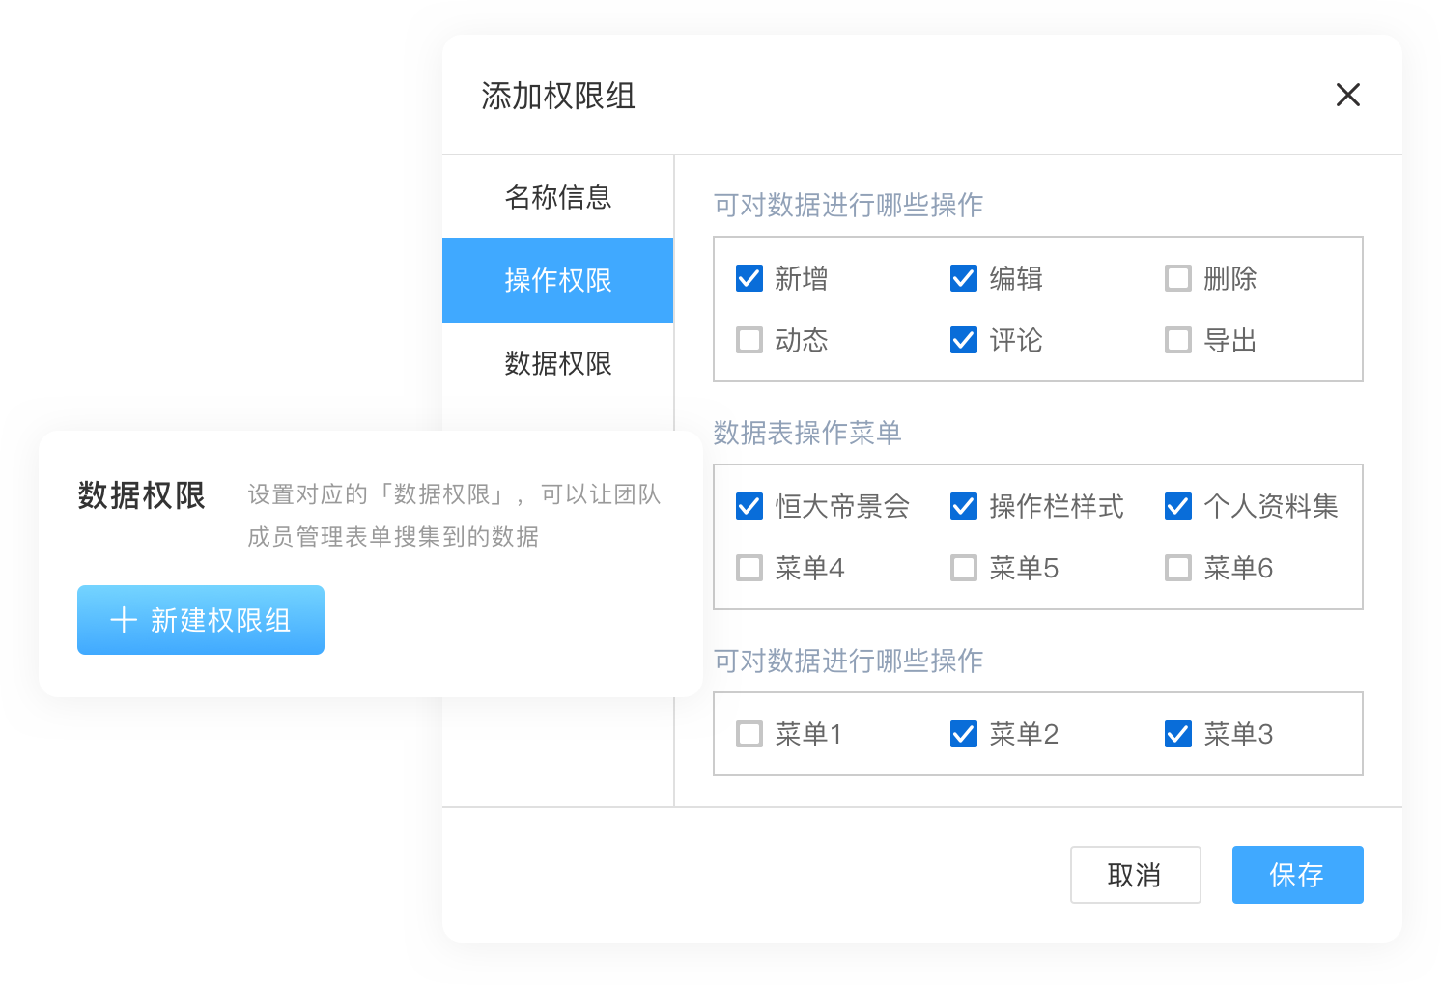Uncheck the 新增 checkbox

coord(749,278)
